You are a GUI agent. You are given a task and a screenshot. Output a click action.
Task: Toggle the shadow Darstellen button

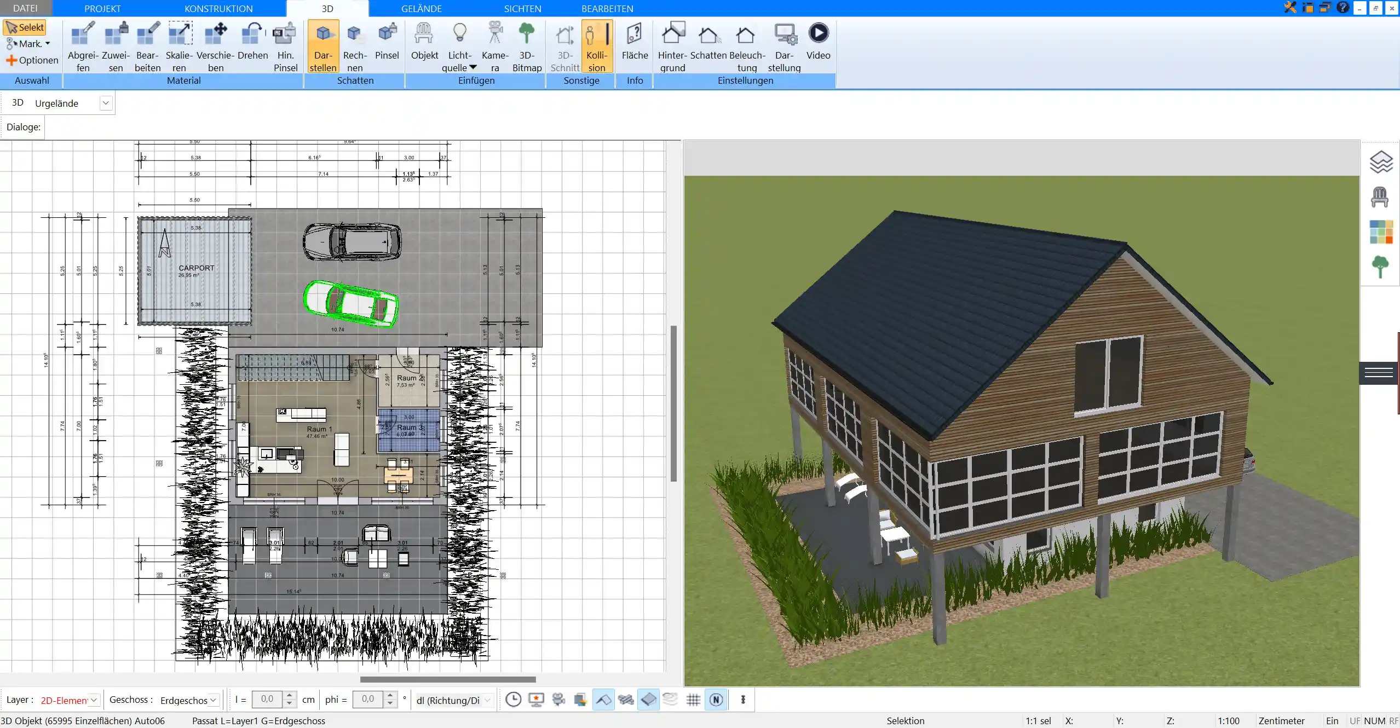[x=323, y=47]
